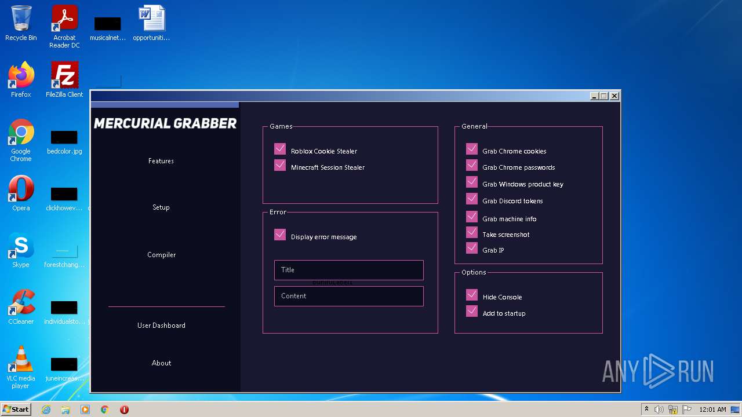The width and height of the screenshot is (742, 417).
Task: Select the juneincreas desktop file
Action: [64, 369]
